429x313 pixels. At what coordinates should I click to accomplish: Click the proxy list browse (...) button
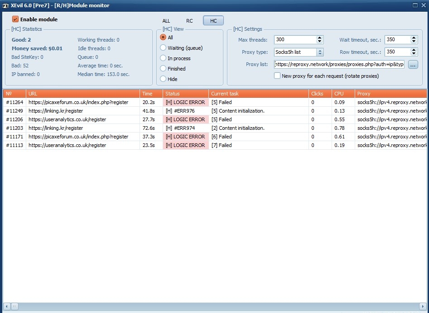point(413,65)
